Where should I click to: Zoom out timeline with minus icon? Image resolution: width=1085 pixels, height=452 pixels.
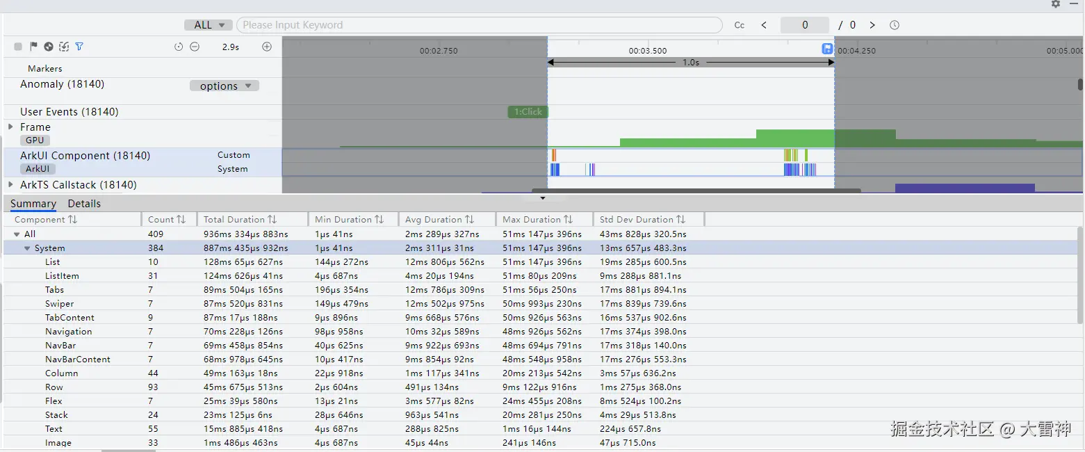pos(195,47)
